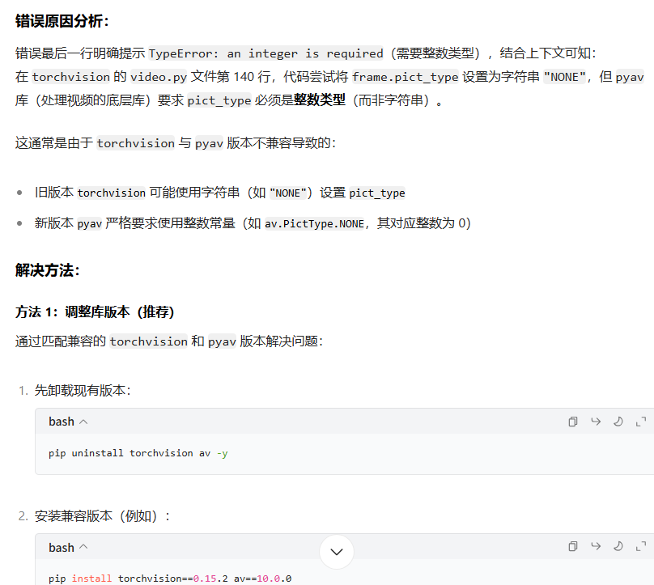Click the bold text '整数类型'
The image size is (654, 585).
(320, 100)
